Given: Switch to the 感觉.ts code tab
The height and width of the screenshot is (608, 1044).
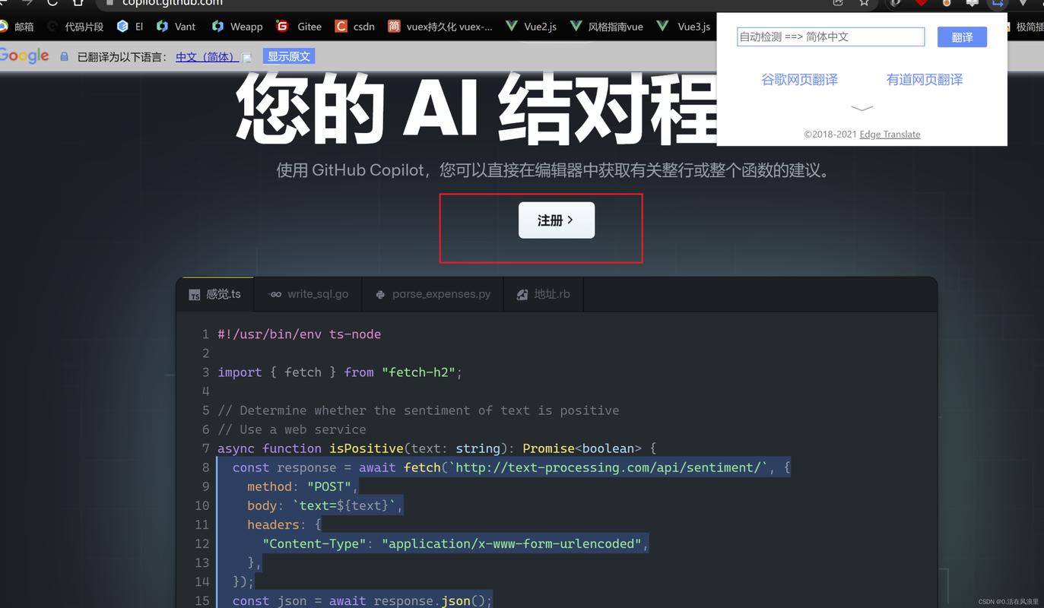Looking at the screenshot, I should tap(215, 294).
